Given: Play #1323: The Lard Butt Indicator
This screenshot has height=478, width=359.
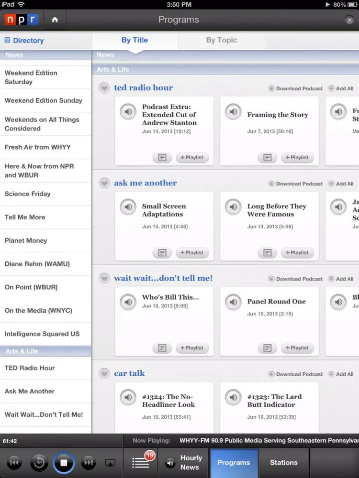Looking at the screenshot, I should coord(233,397).
